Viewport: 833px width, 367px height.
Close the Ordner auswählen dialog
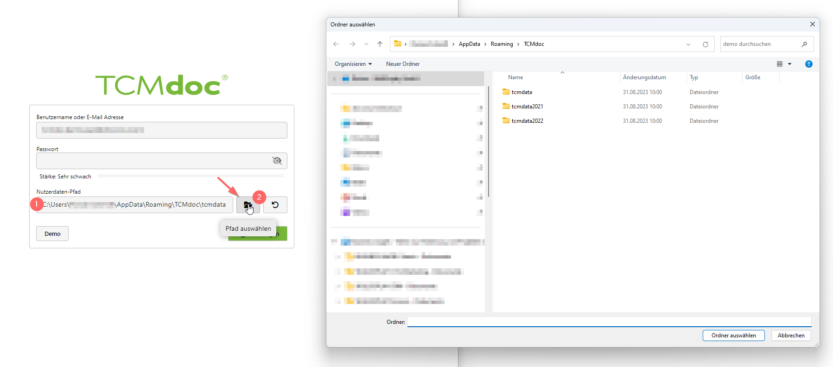pos(812,24)
